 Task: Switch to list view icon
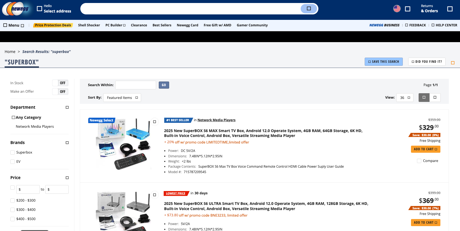click(x=424, y=97)
